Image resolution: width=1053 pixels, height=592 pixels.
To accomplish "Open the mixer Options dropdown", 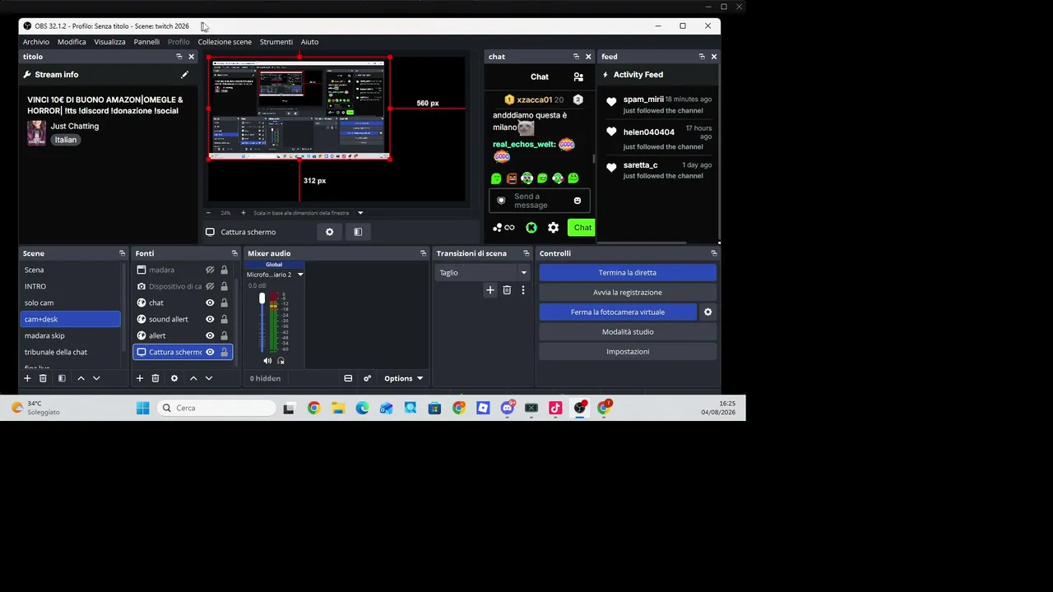I will click(403, 378).
